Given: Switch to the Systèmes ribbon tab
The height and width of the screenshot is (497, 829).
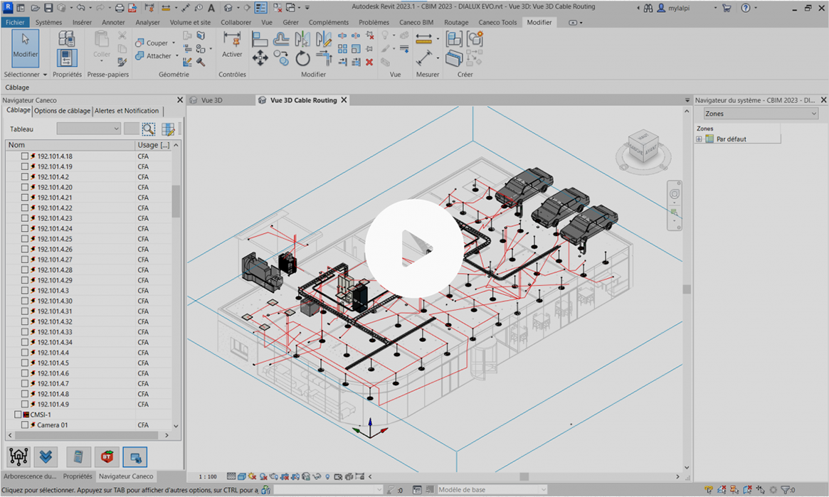Looking at the screenshot, I should pos(48,22).
